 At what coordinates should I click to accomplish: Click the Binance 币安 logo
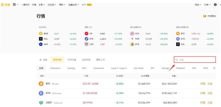tap(5, 5)
